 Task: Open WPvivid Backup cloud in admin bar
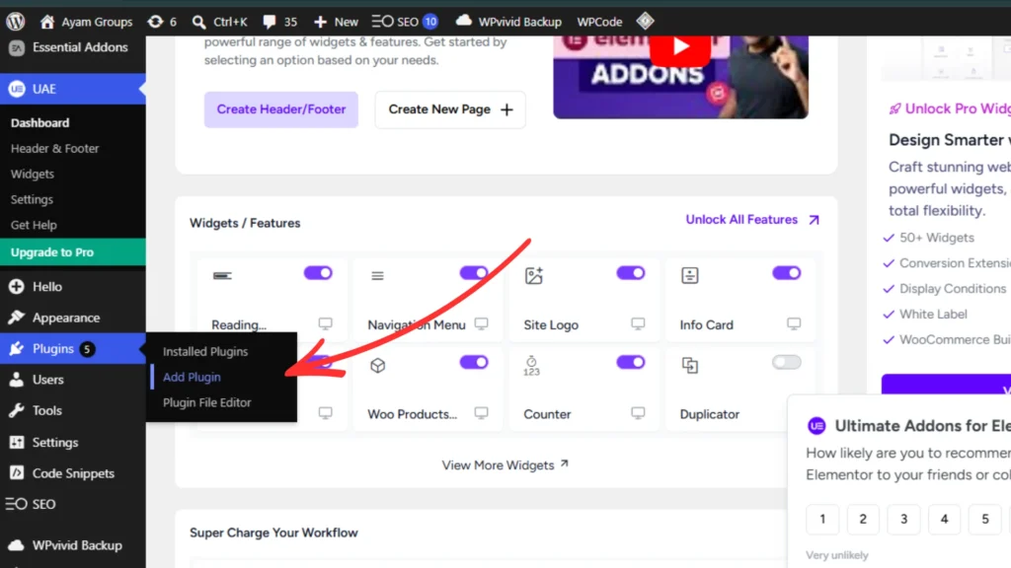[464, 21]
